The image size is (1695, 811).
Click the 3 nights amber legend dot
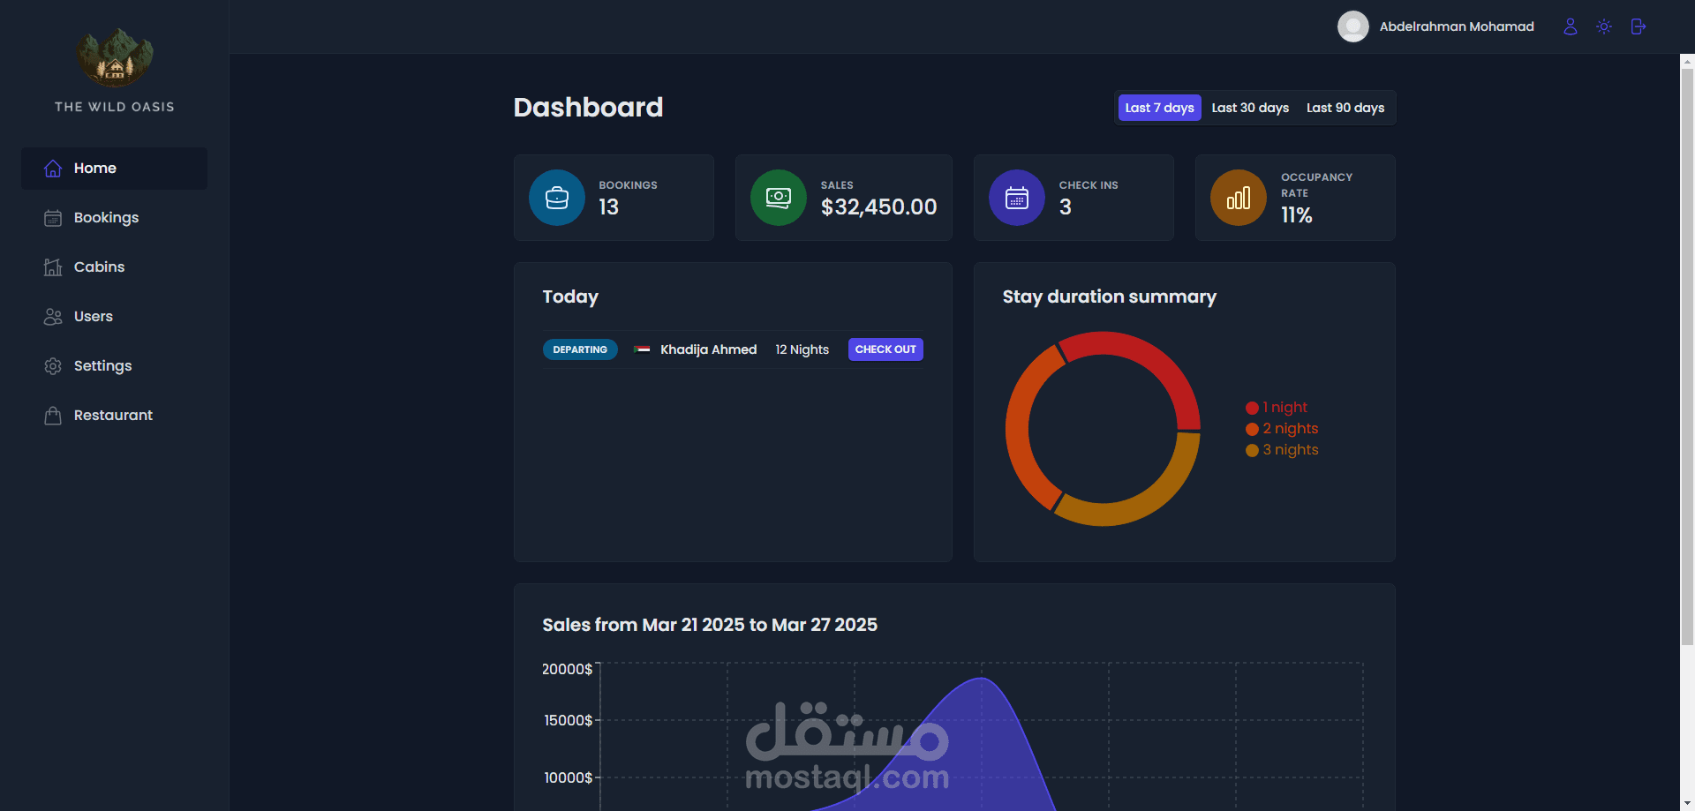click(1252, 450)
